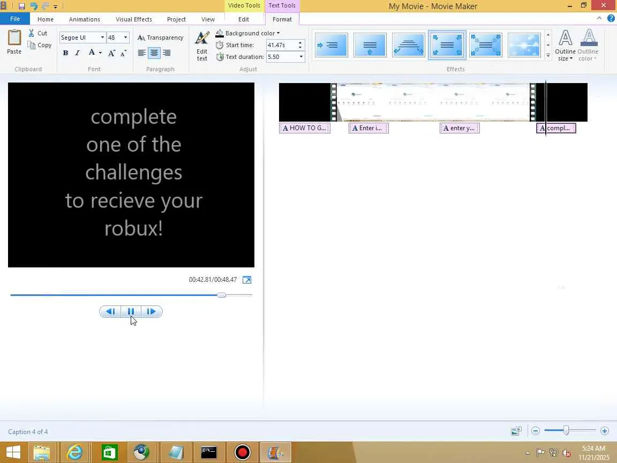Click the zoom in plus icon

605,431
